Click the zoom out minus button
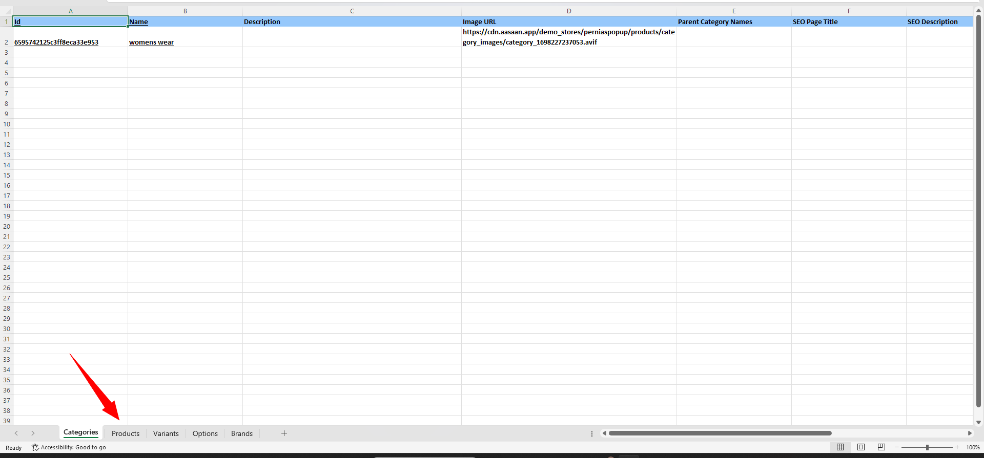Viewport: 984px width, 458px height. click(897, 447)
